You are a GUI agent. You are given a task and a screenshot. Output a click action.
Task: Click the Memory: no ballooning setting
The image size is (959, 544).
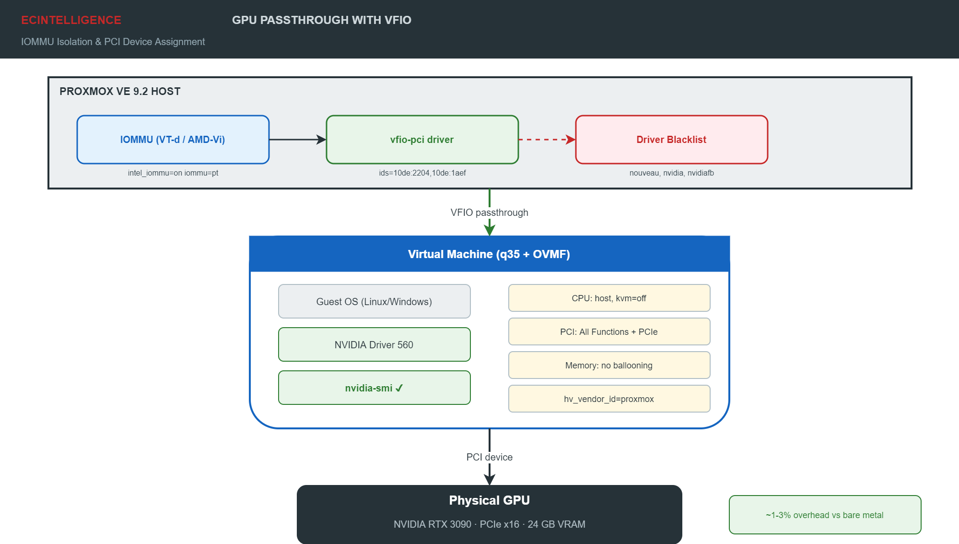pyautogui.click(x=609, y=365)
